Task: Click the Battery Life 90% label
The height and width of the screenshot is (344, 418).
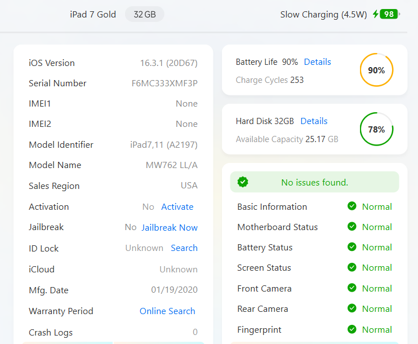Action: coord(267,62)
